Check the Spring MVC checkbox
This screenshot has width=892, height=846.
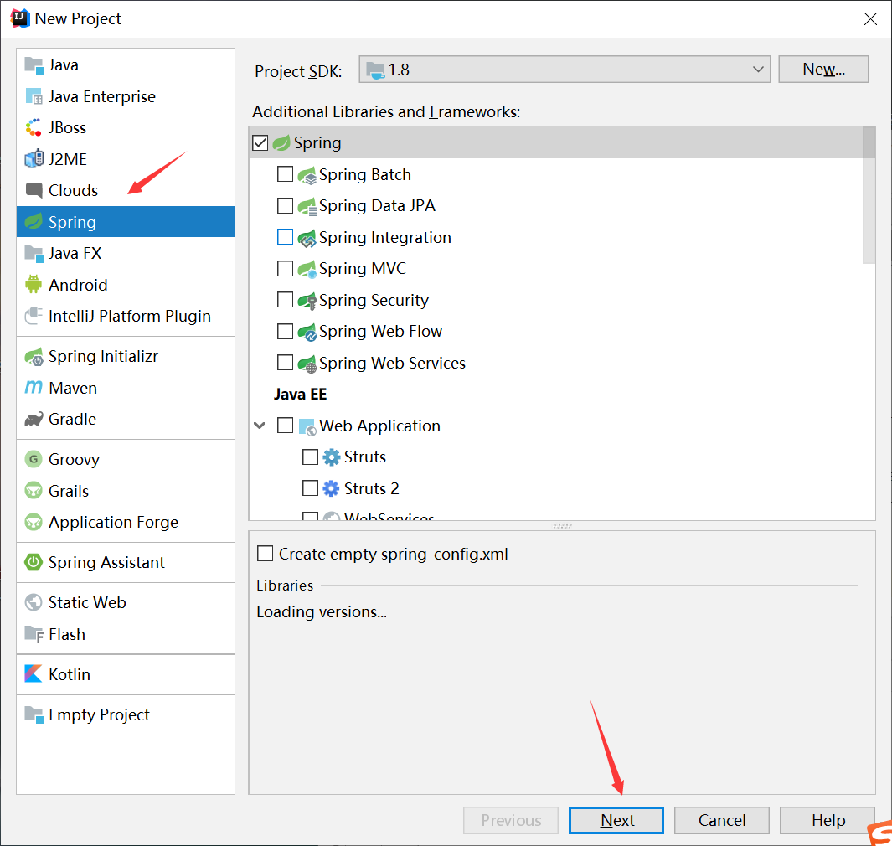(x=285, y=269)
